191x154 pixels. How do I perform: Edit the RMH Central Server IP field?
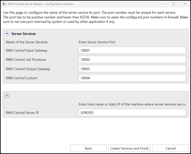click(x=132, y=112)
